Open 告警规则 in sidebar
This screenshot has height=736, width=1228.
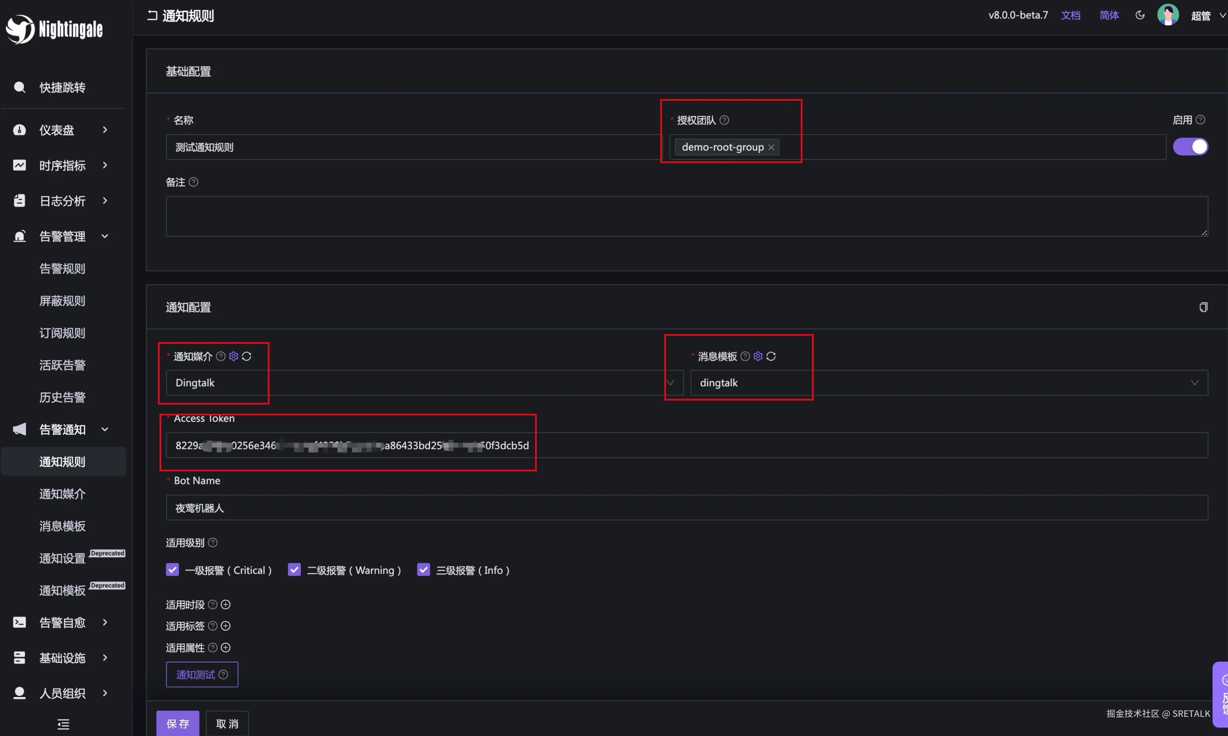(63, 269)
